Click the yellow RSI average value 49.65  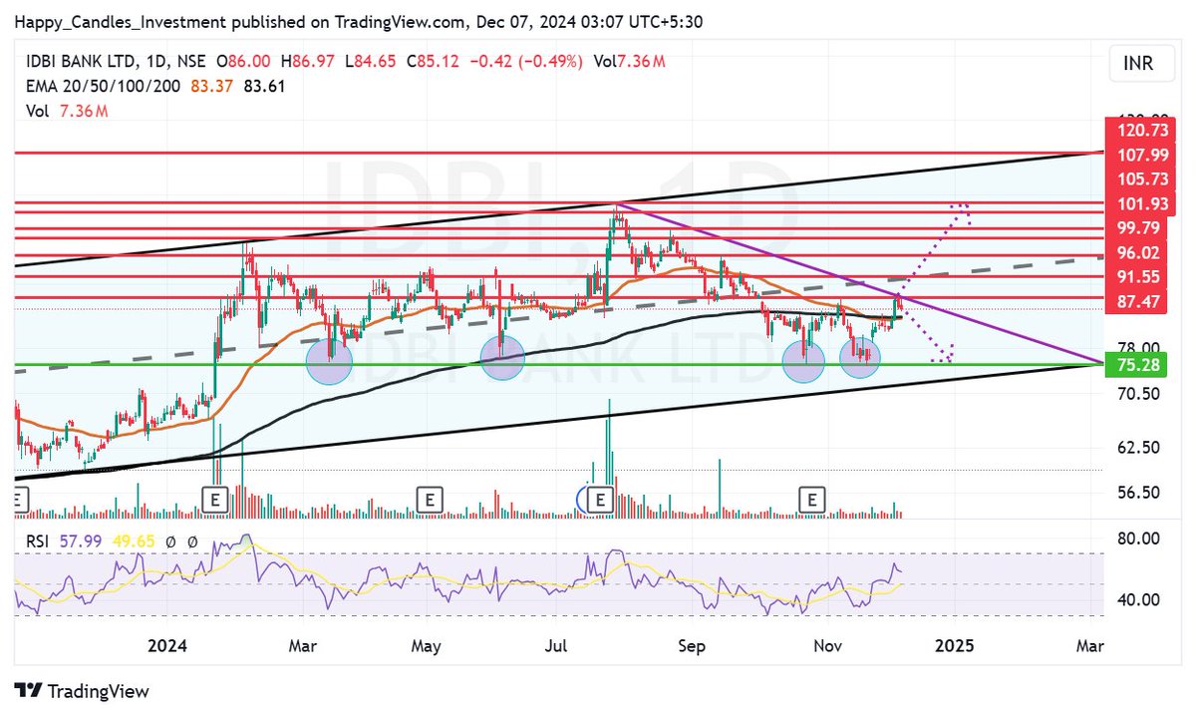(x=132, y=541)
